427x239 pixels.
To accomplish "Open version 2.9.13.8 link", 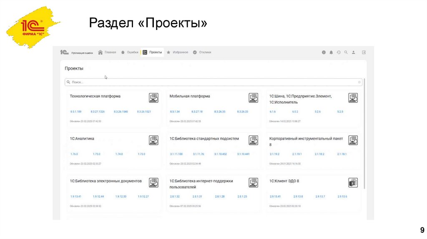I will coord(298,196).
